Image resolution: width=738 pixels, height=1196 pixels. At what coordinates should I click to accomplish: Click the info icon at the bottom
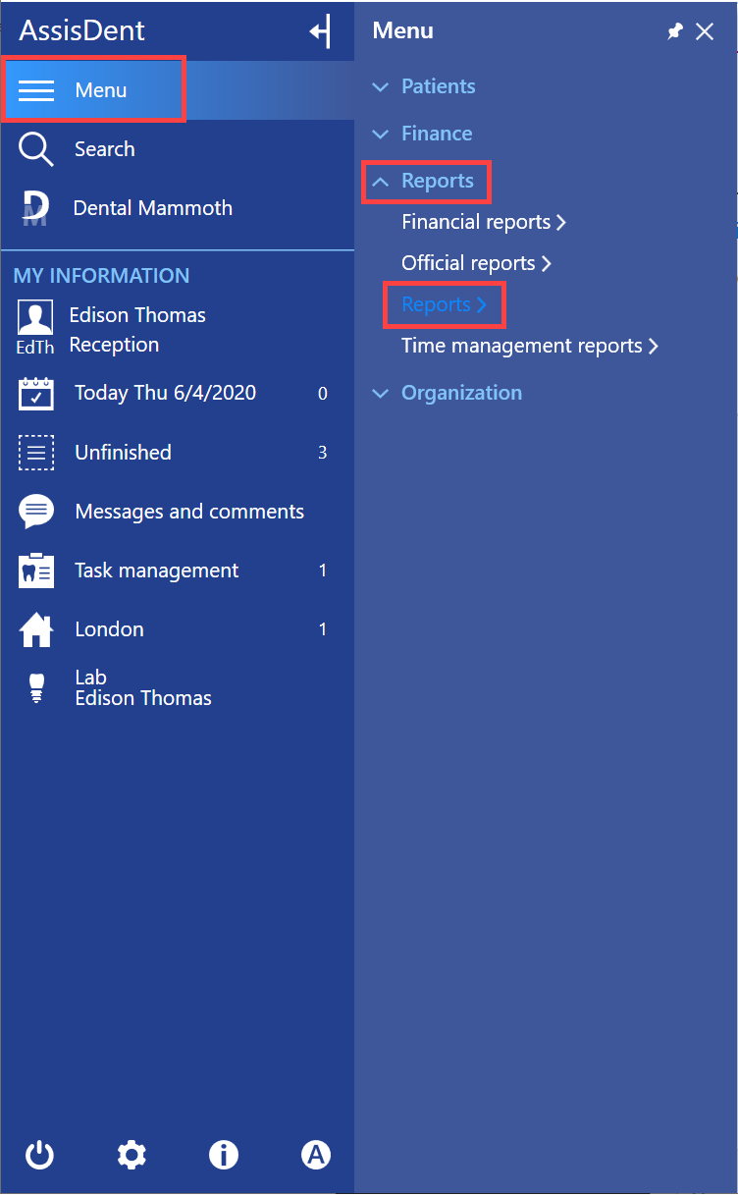coord(224,1155)
